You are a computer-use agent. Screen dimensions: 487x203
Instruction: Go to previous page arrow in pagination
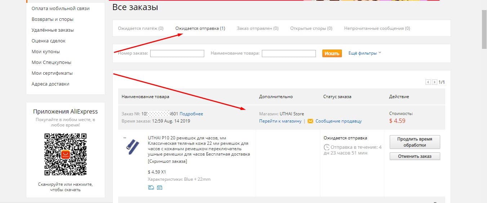428,82
